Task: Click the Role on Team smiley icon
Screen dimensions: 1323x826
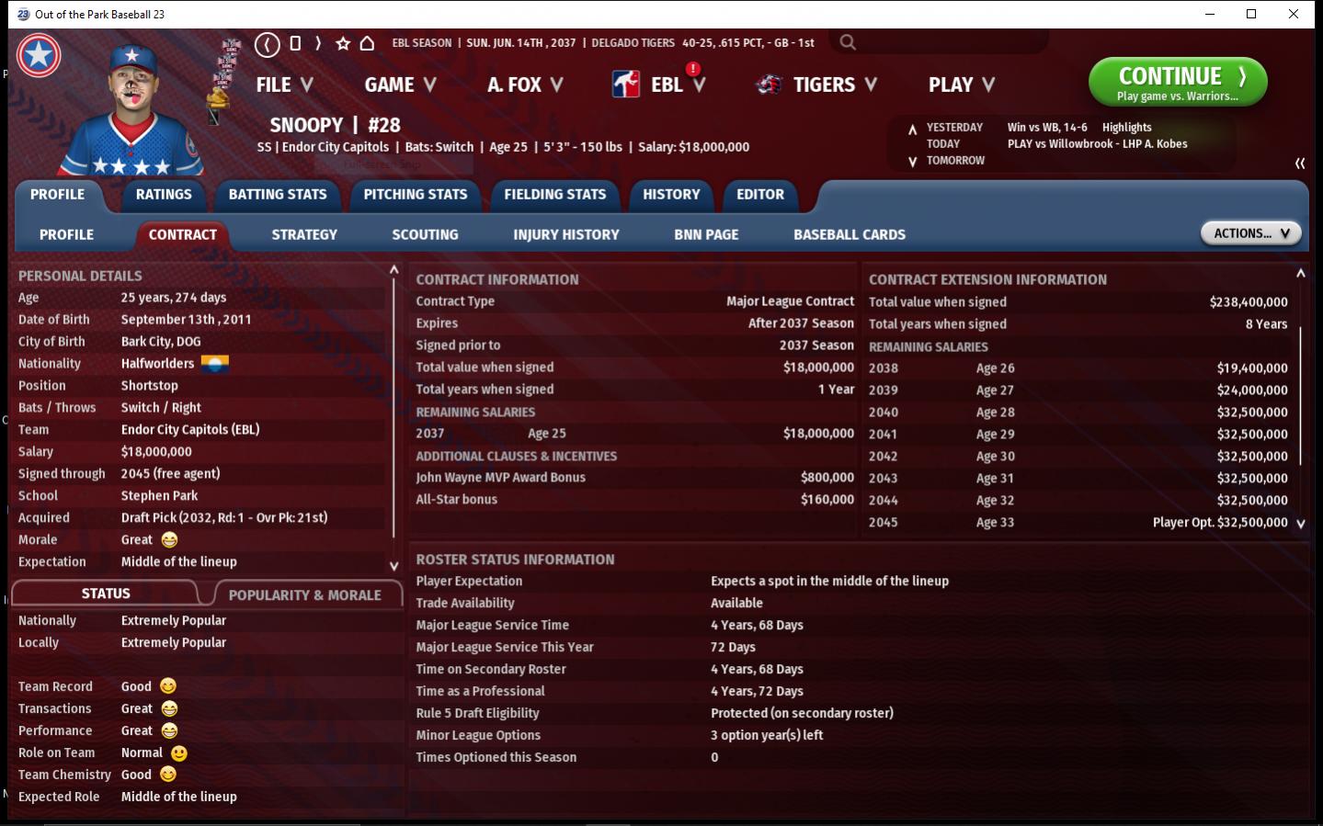Action: tap(179, 753)
